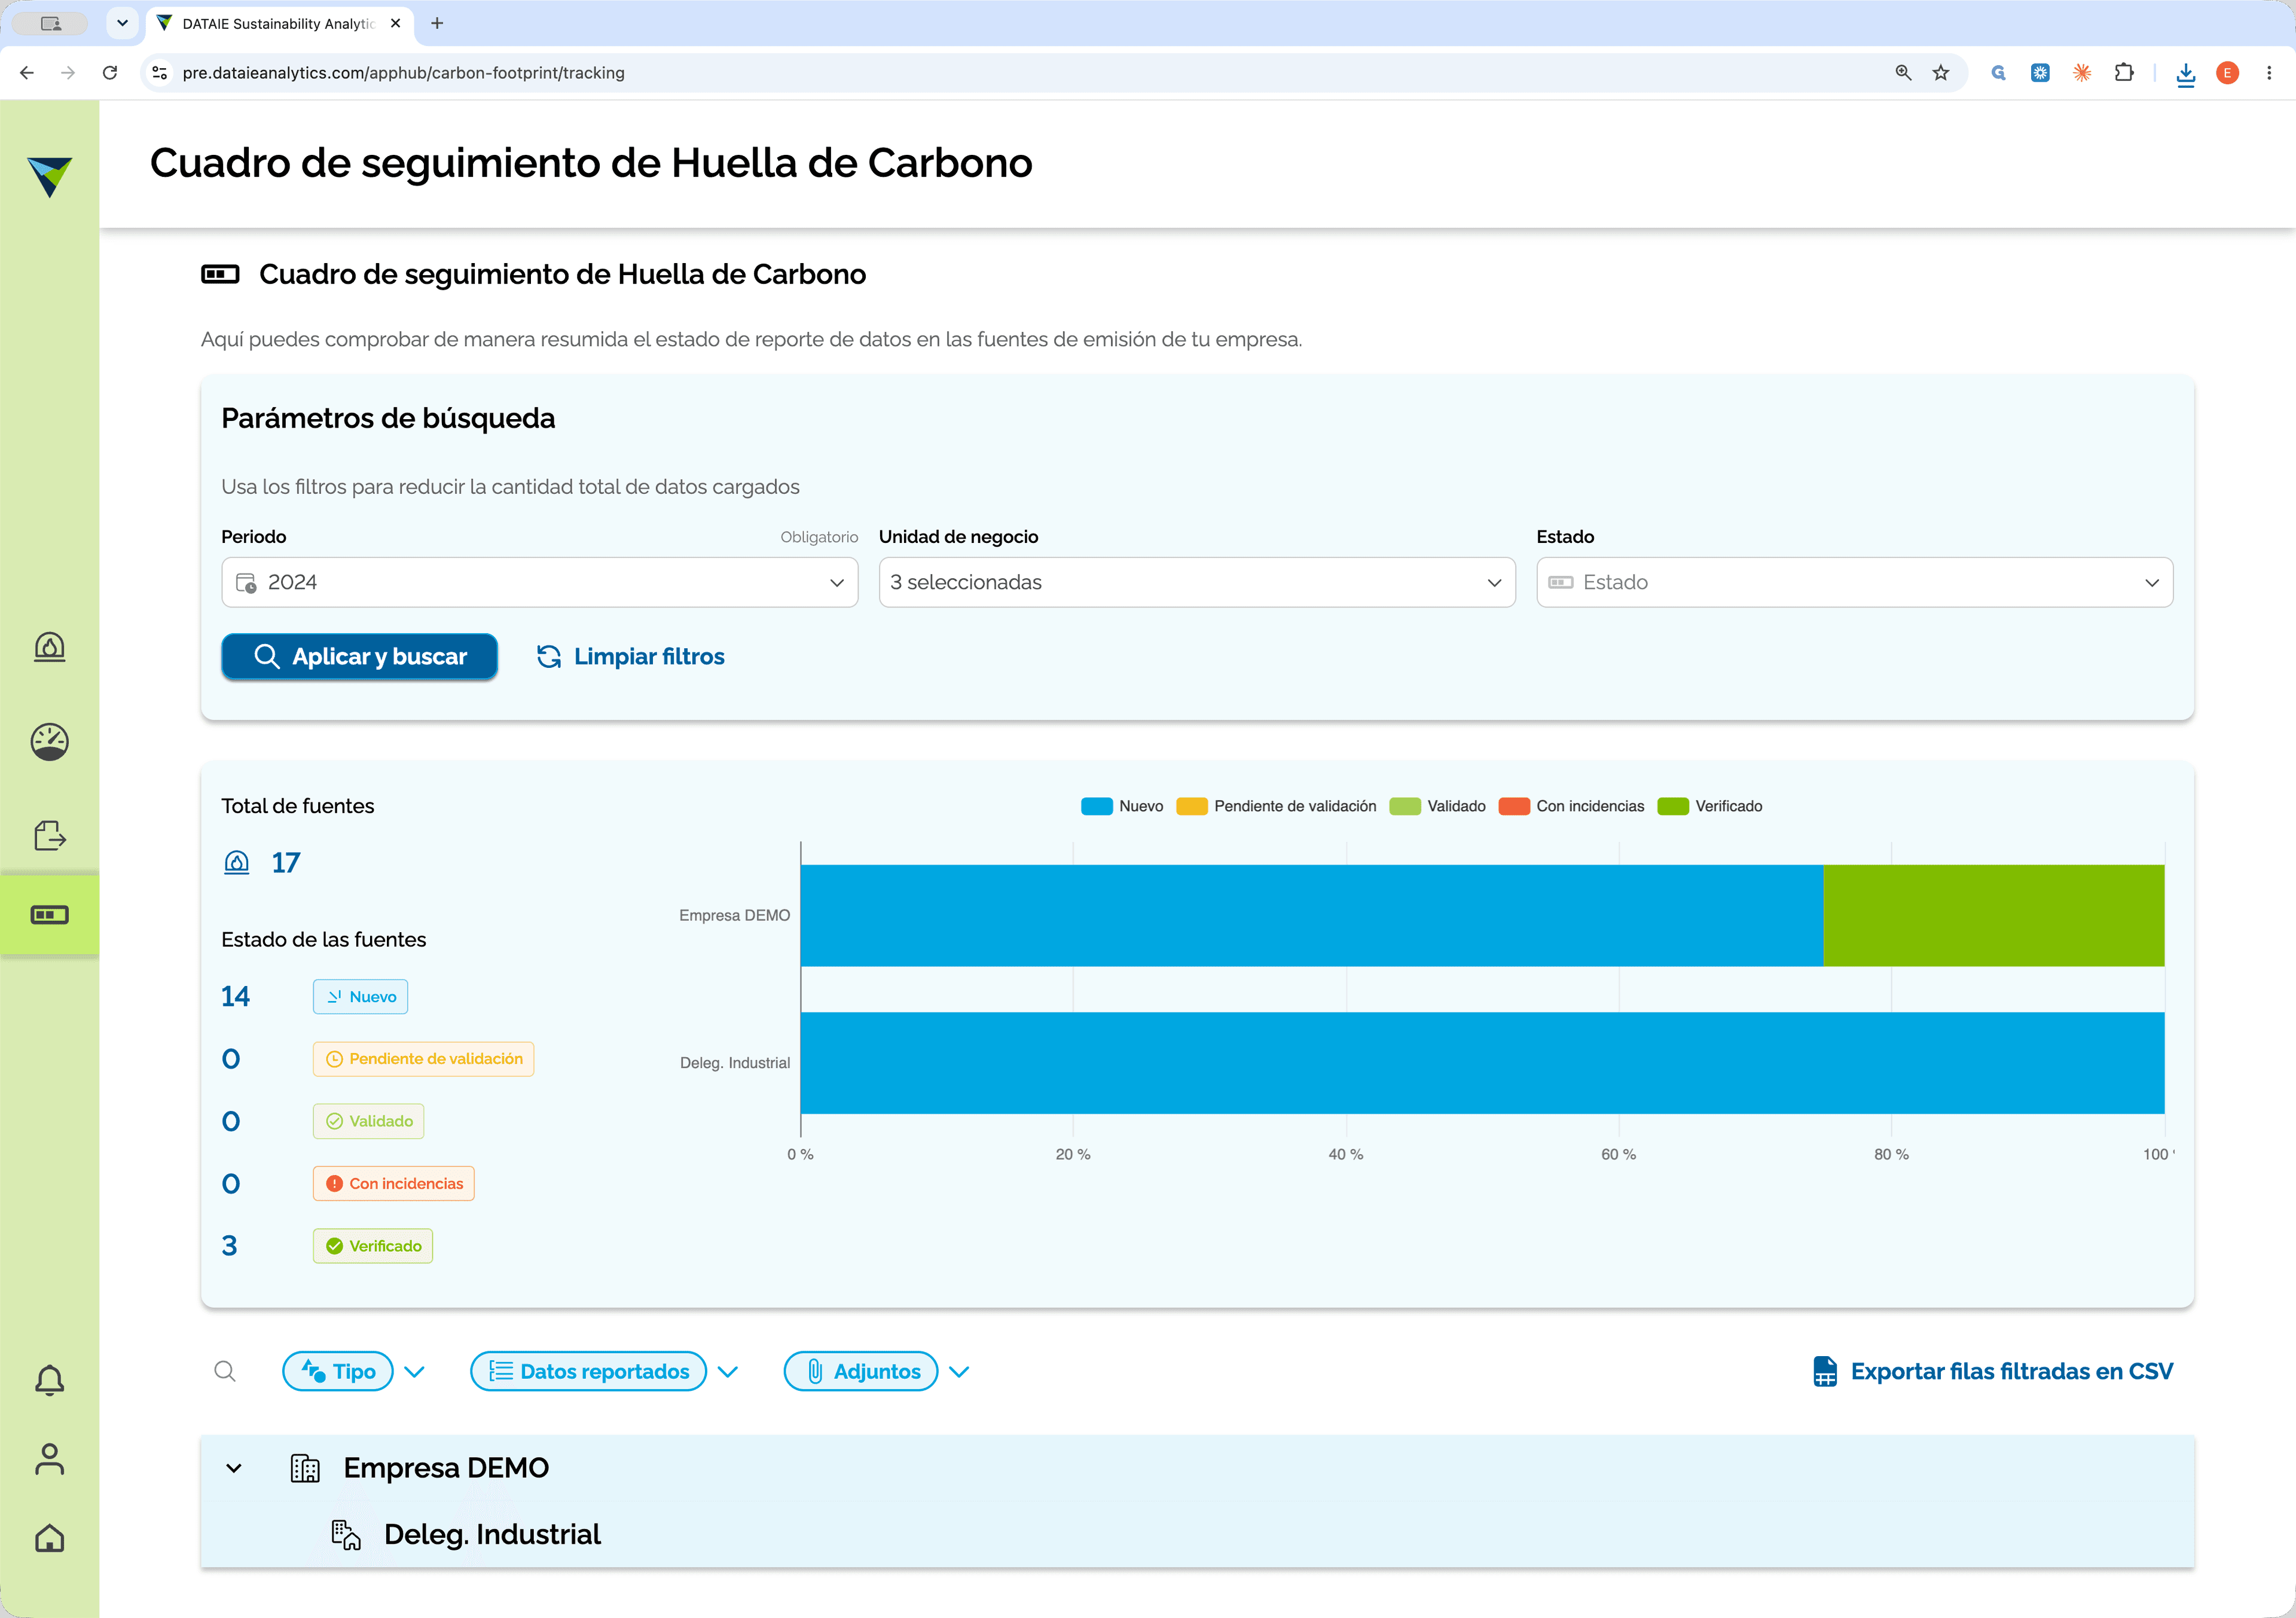Click the page title header icon
This screenshot has width=2296, height=1618.
[x=220, y=274]
